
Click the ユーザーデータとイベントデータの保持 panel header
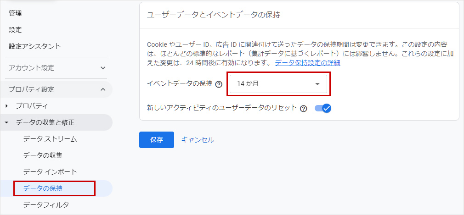pyautogui.click(x=213, y=15)
